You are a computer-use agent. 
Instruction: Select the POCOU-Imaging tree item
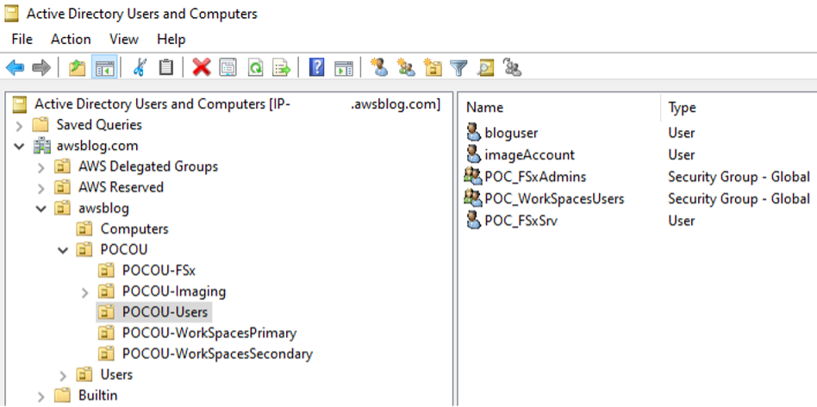pyautogui.click(x=174, y=291)
